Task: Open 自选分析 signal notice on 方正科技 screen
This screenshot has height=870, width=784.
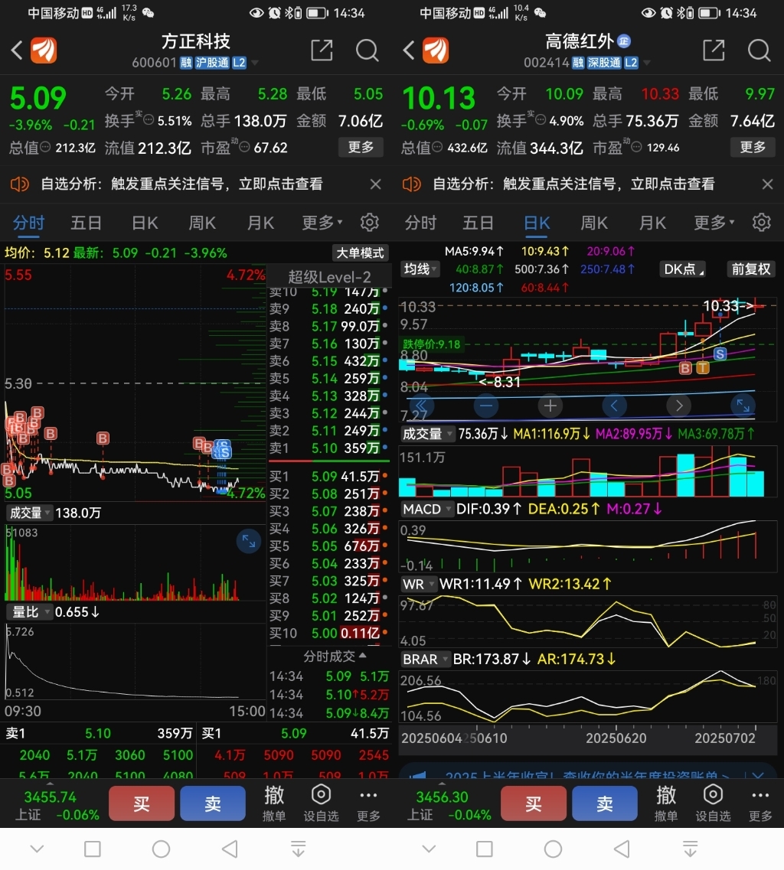Action: [x=181, y=184]
